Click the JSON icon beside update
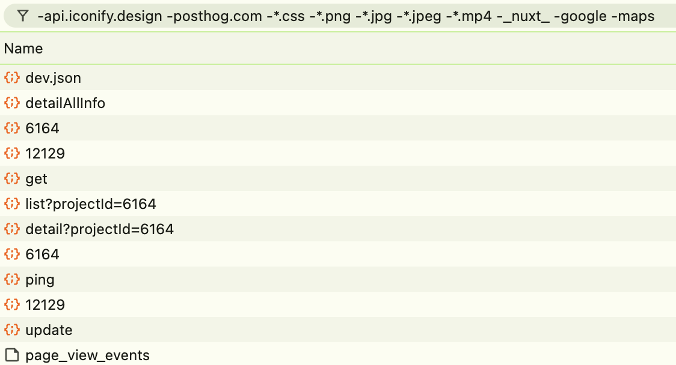676x365 pixels. (11, 330)
